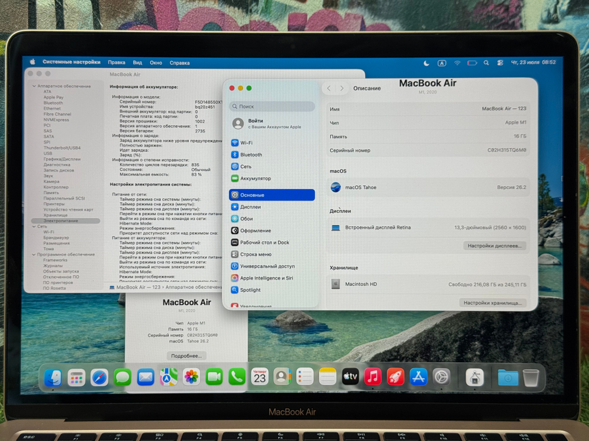This screenshot has width=589, height=441.
Task: Select Spotlight in System Settings sidebar
Action: [x=272, y=290]
